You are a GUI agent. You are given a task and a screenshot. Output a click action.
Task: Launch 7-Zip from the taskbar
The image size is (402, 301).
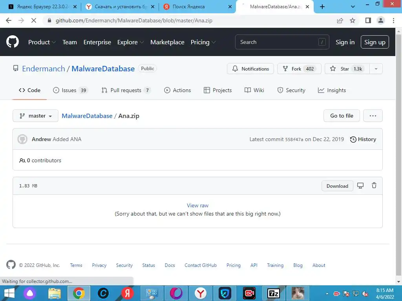273,293
